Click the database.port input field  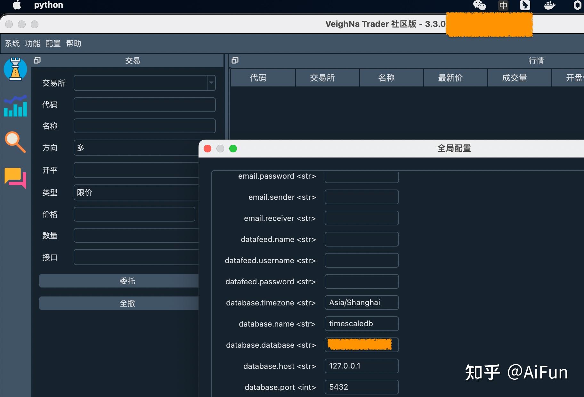(x=361, y=387)
